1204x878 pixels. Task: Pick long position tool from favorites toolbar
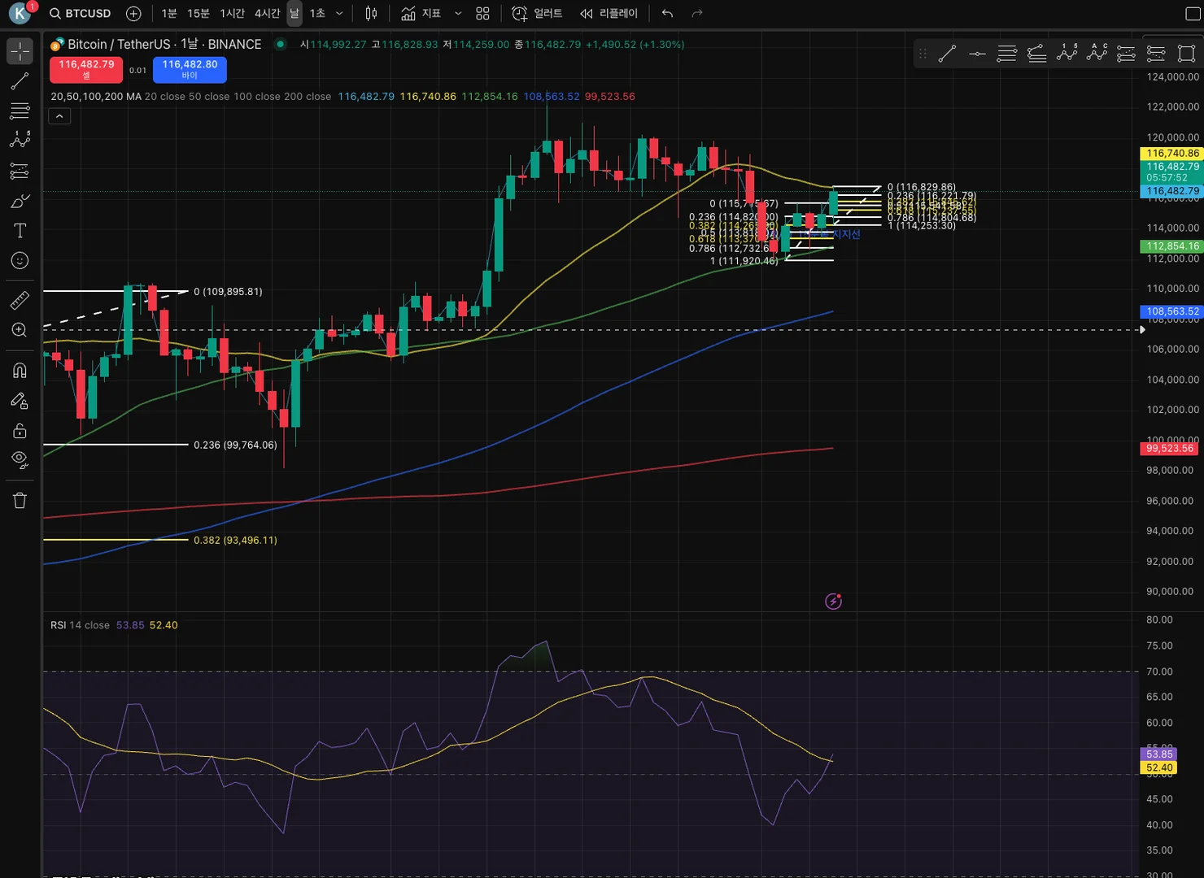pos(1126,54)
